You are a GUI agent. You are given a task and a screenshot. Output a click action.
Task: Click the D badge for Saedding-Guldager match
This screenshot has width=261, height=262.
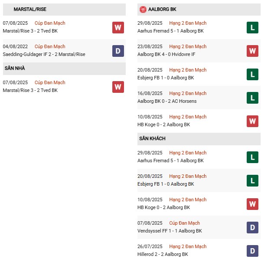click(x=118, y=51)
